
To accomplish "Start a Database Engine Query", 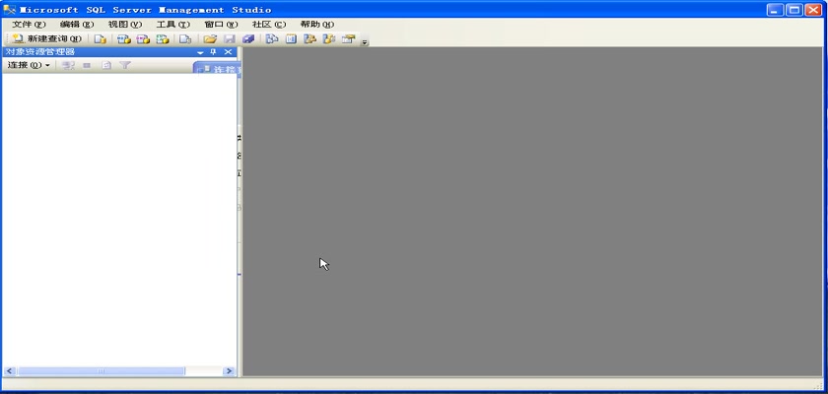I will pos(101,39).
